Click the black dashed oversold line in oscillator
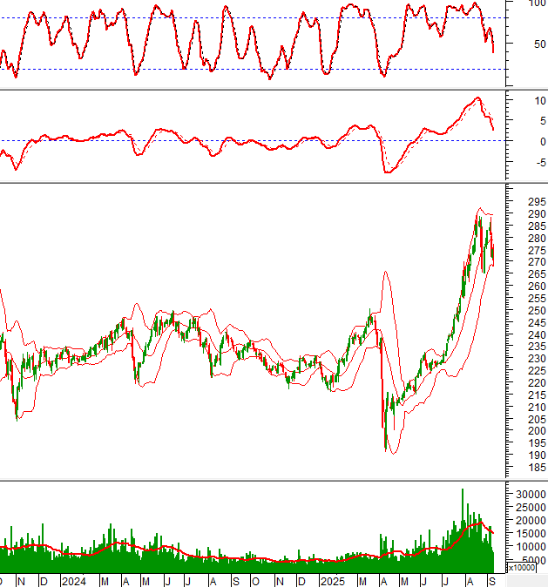 (x=261, y=69)
